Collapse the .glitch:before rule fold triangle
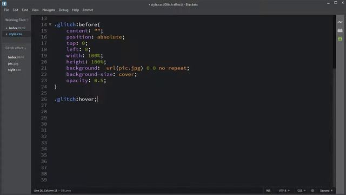 (x=50, y=24)
